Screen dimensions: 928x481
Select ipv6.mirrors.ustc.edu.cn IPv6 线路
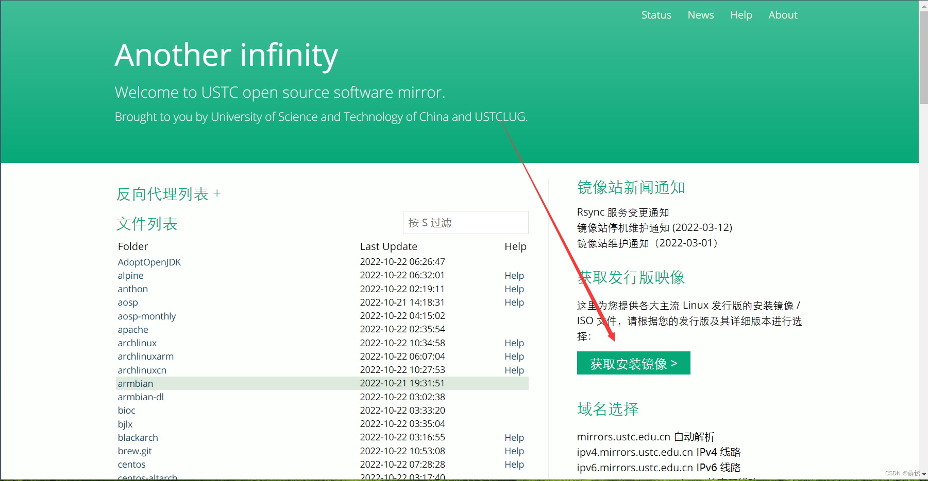[x=659, y=467]
